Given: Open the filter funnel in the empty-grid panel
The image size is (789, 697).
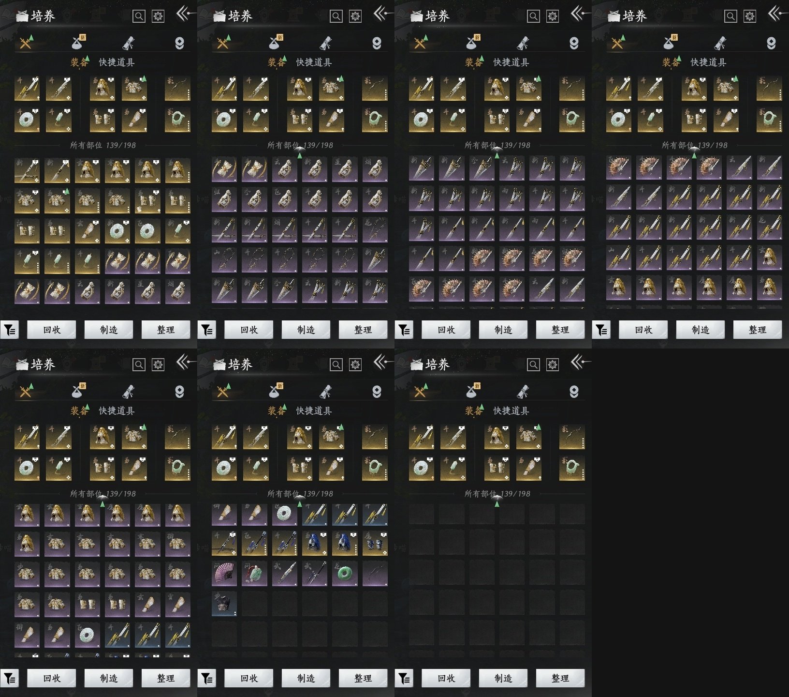Looking at the screenshot, I should click(404, 679).
